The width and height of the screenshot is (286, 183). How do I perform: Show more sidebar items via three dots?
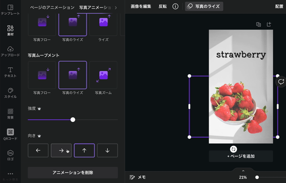10,174
